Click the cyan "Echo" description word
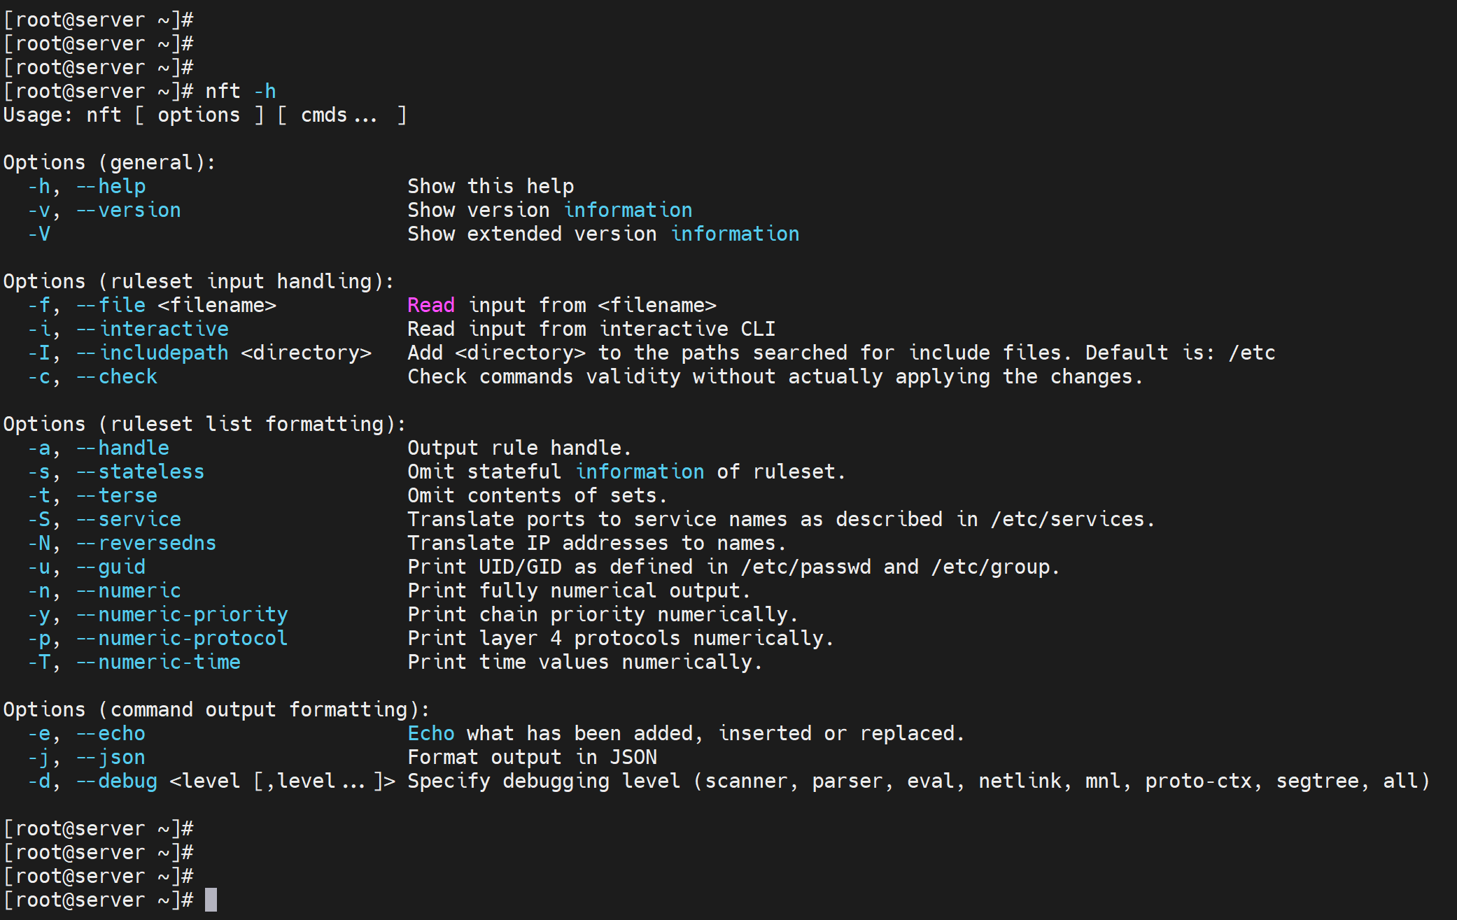Image resolution: width=1457 pixels, height=920 pixels. point(431,733)
